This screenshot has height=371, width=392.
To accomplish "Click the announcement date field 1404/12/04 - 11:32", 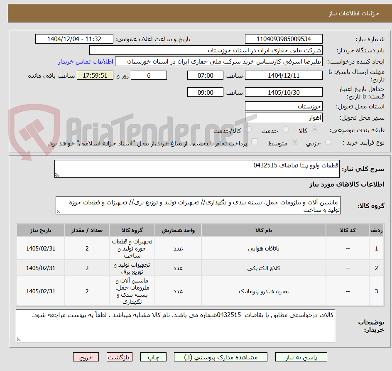I will coord(74,39).
